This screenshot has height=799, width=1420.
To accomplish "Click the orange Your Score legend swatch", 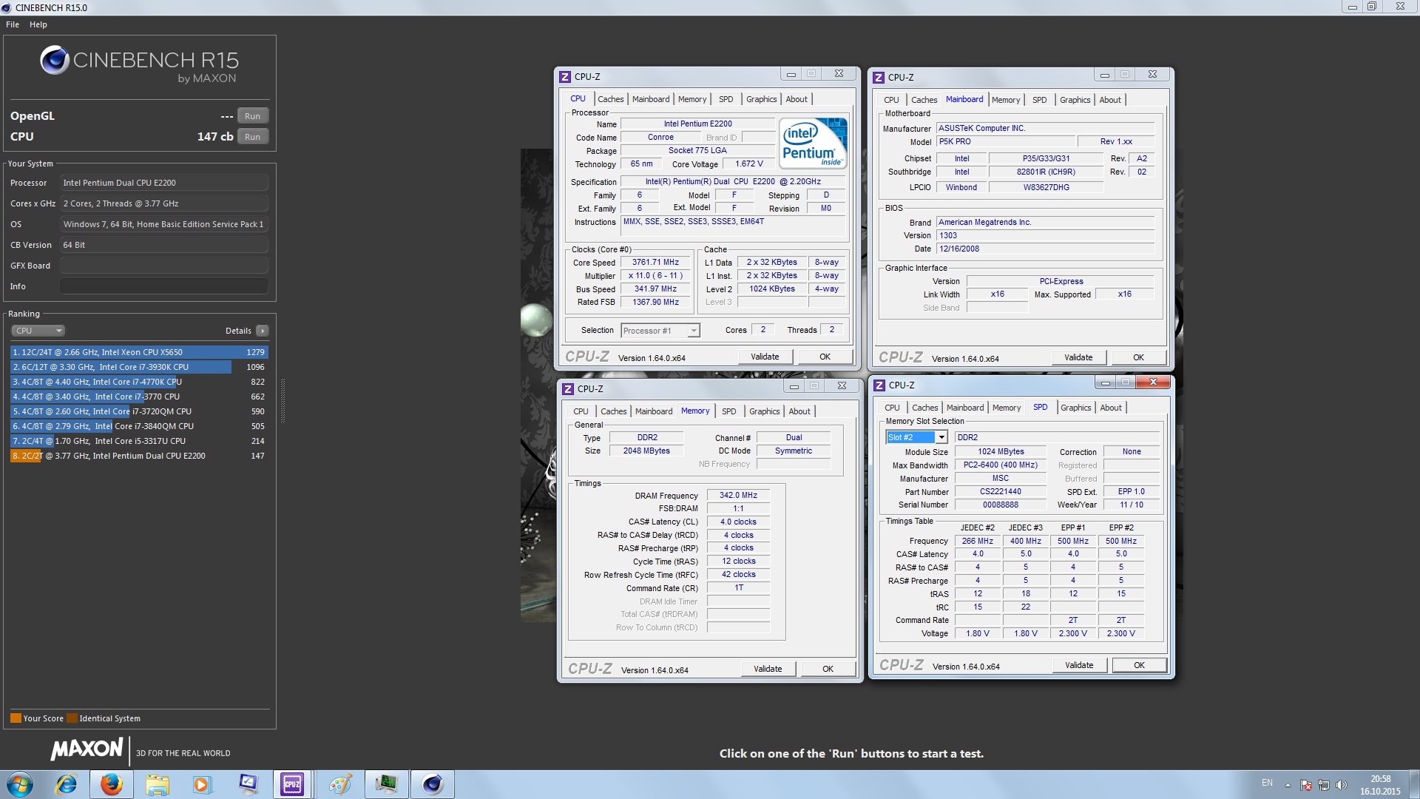I will [x=16, y=718].
